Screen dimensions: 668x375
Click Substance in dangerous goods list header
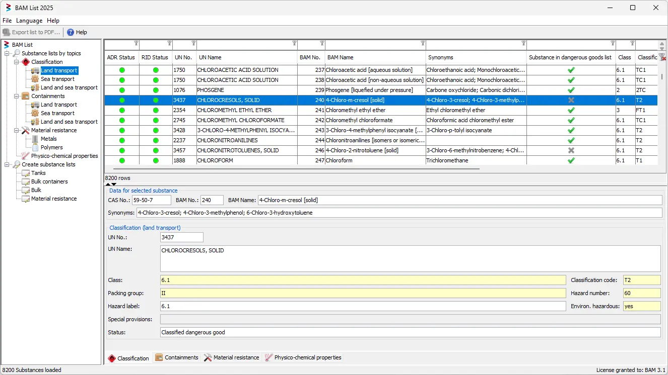click(571, 57)
